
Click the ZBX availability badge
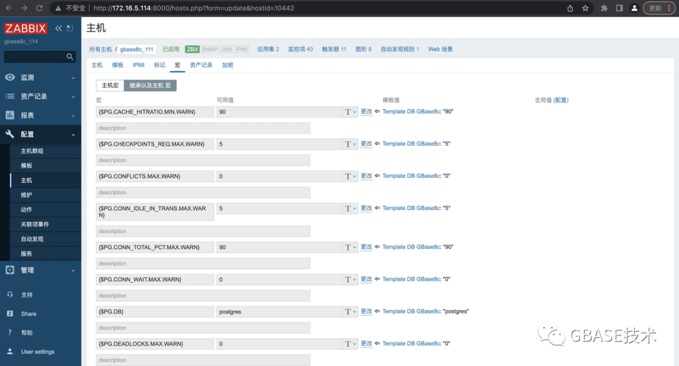[x=192, y=50]
